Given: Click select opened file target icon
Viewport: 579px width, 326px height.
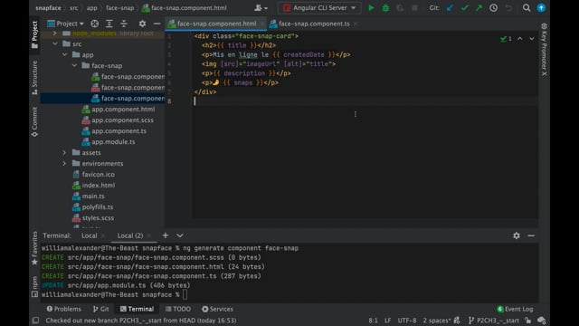Looking at the screenshot, I should 94,24.
